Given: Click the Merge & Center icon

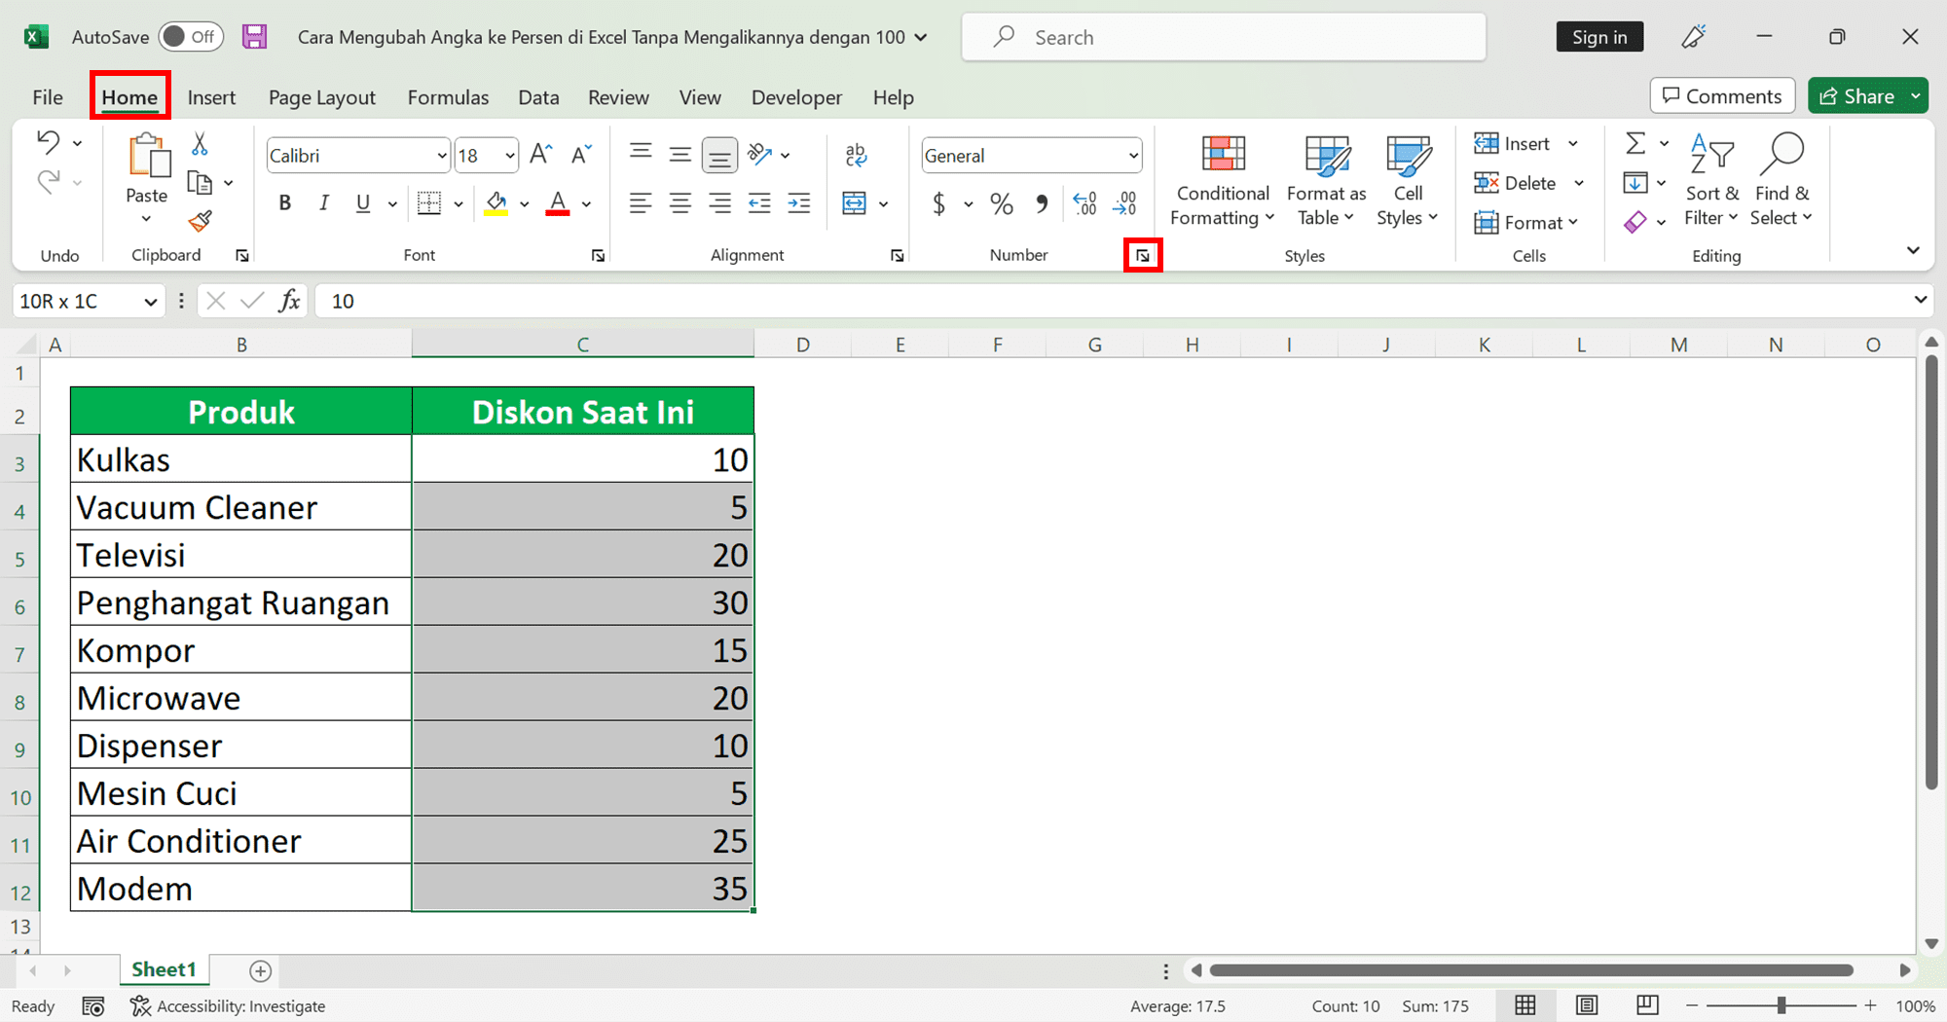Looking at the screenshot, I should (x=854, y=203).
